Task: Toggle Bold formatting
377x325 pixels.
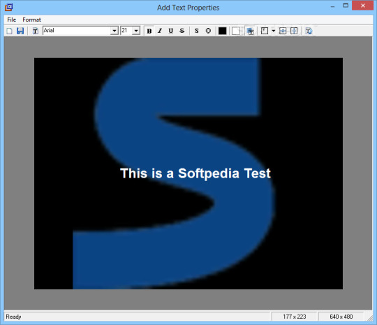Action: tap(149, 31)
